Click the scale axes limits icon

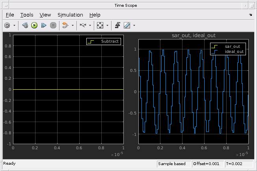tap(100, 25)
